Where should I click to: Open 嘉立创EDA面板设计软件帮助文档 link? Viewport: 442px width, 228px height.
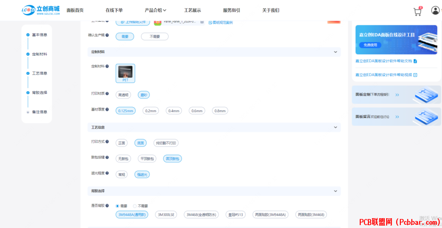(383, 61)
